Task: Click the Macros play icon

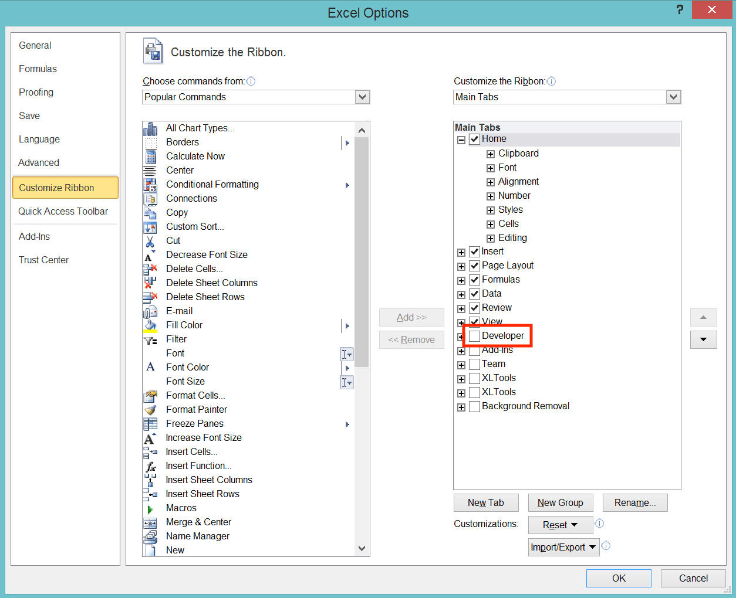Action: pyautogui.click(x=150, y=508)
